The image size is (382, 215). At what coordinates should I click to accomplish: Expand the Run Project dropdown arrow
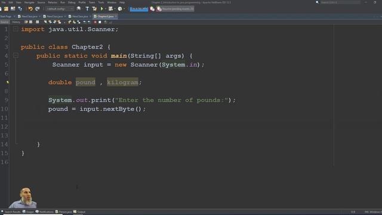point(106,9)
